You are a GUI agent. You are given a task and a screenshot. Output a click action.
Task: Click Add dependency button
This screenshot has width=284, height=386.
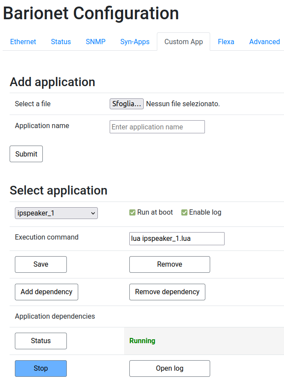(46, 292)
